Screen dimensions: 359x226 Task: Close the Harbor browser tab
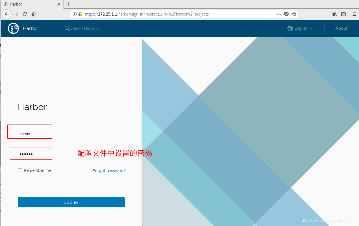[x=59, y=4]
